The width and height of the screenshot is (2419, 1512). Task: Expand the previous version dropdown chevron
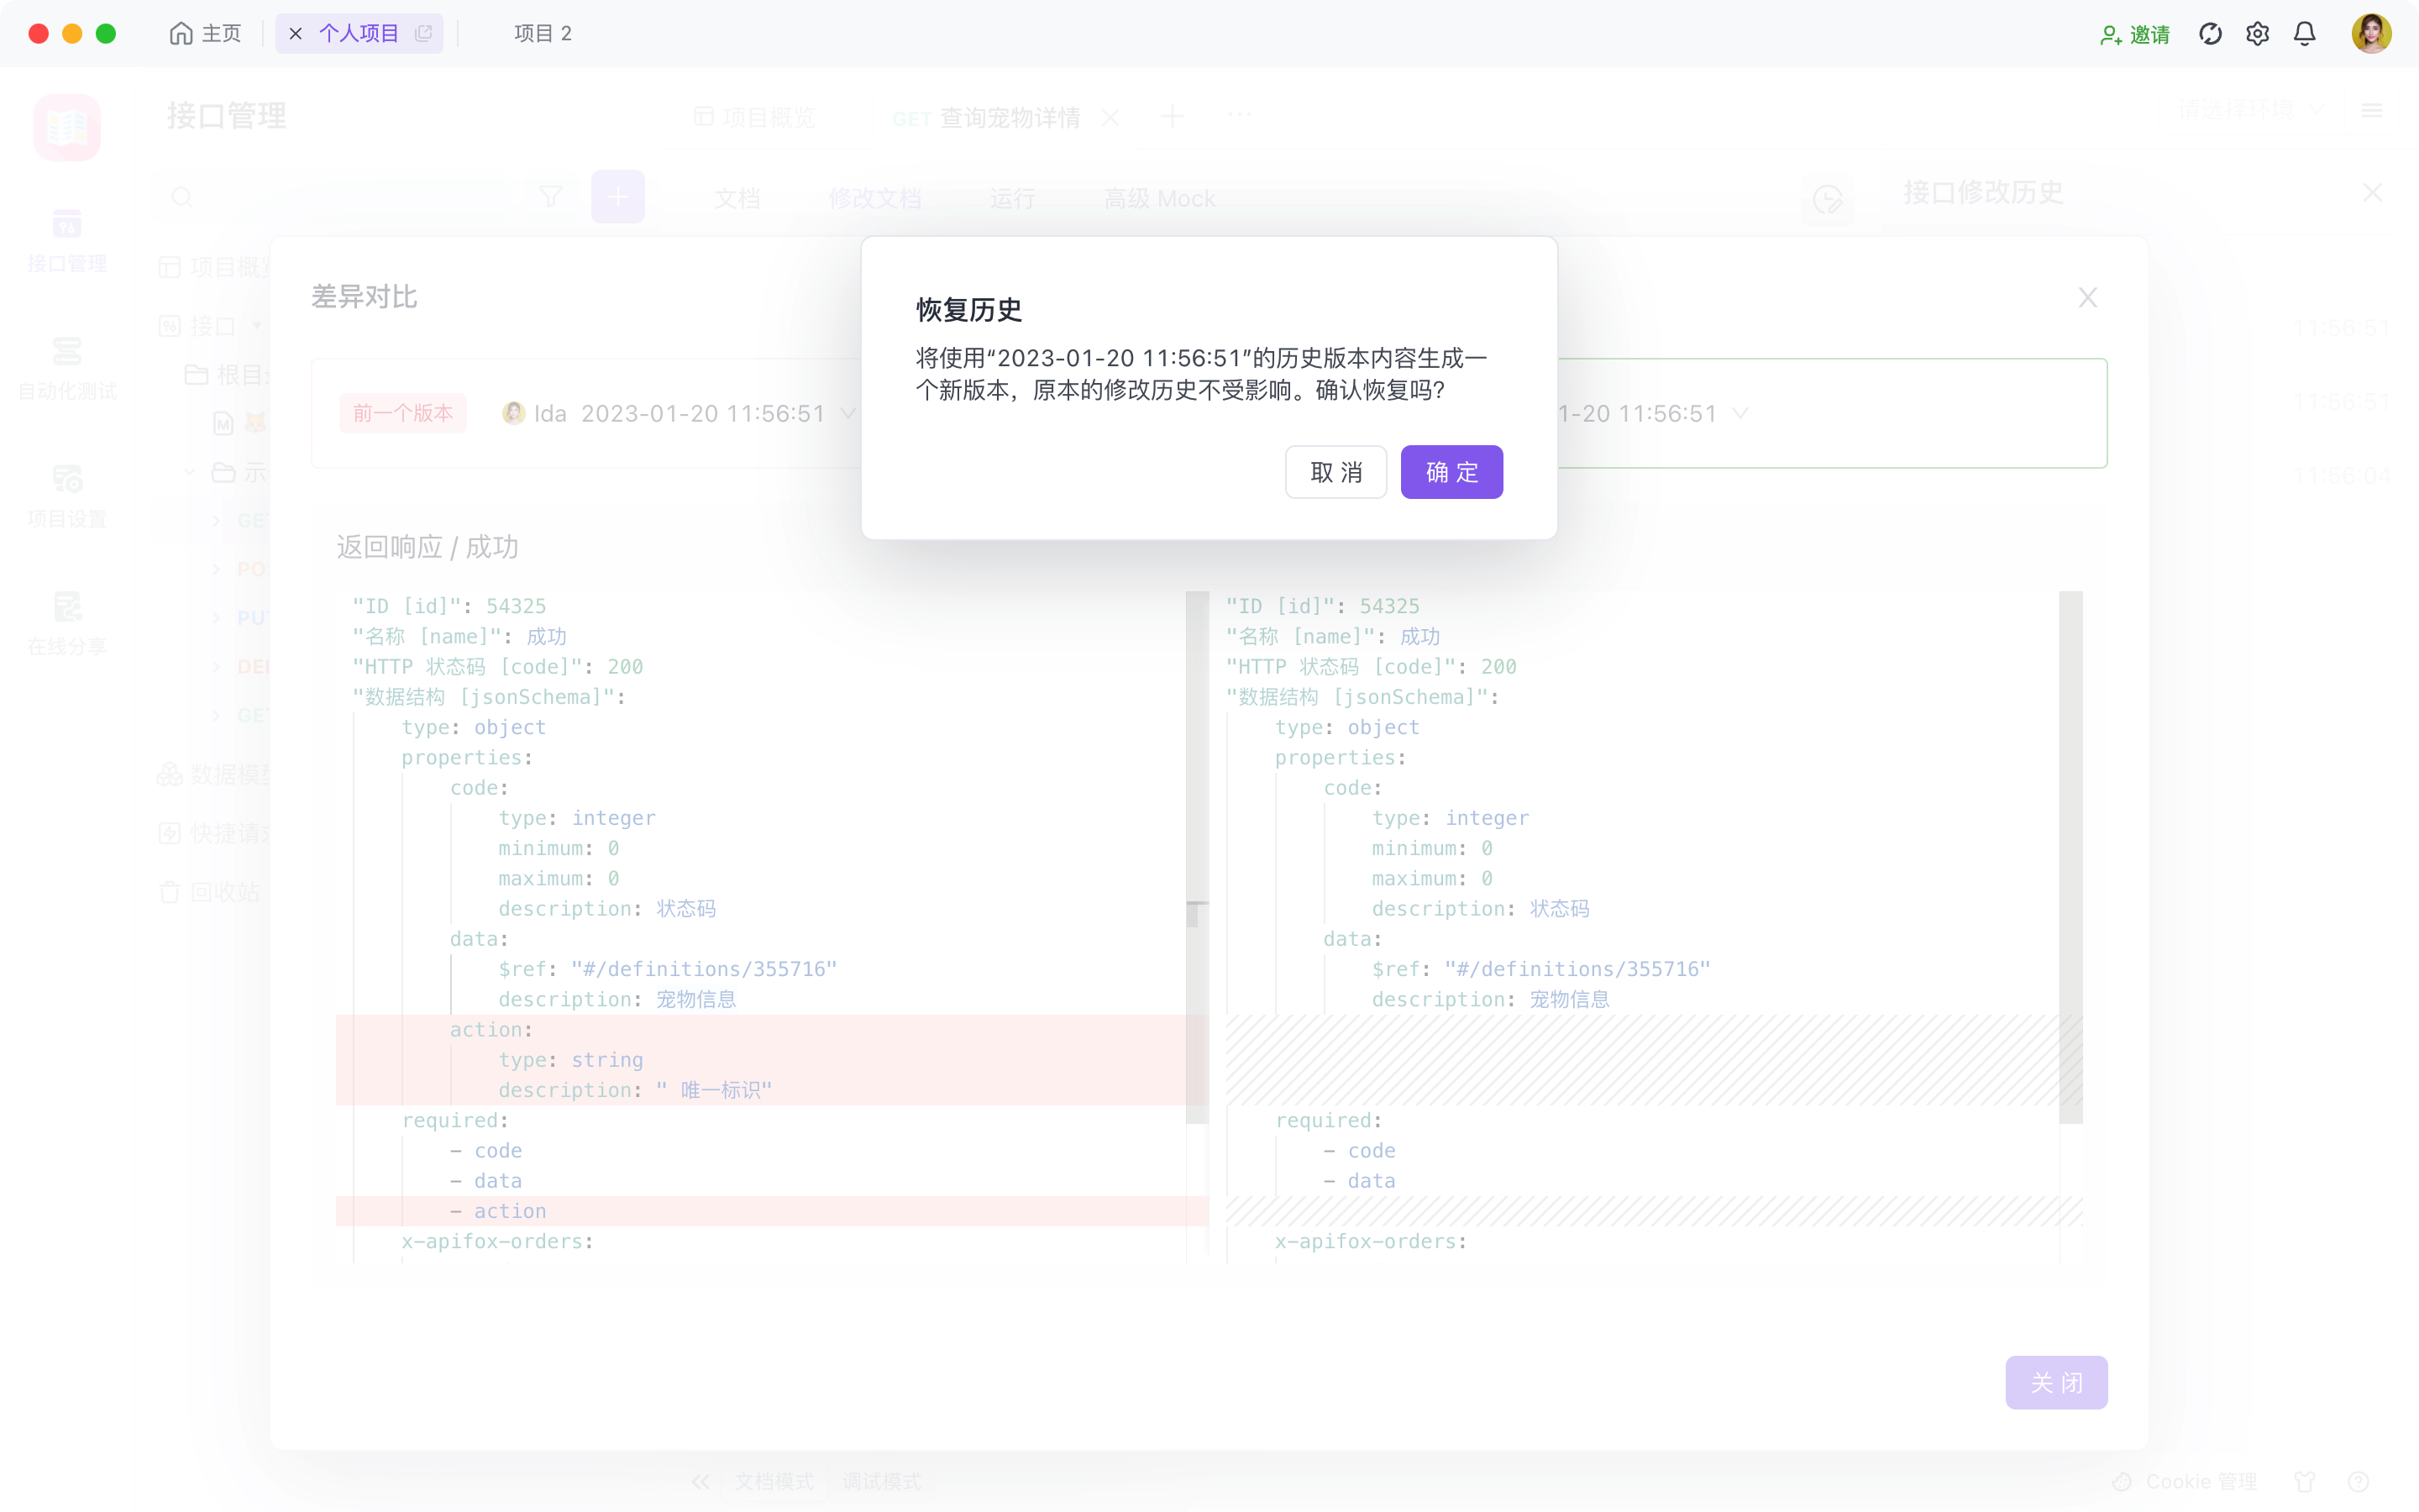848,413
